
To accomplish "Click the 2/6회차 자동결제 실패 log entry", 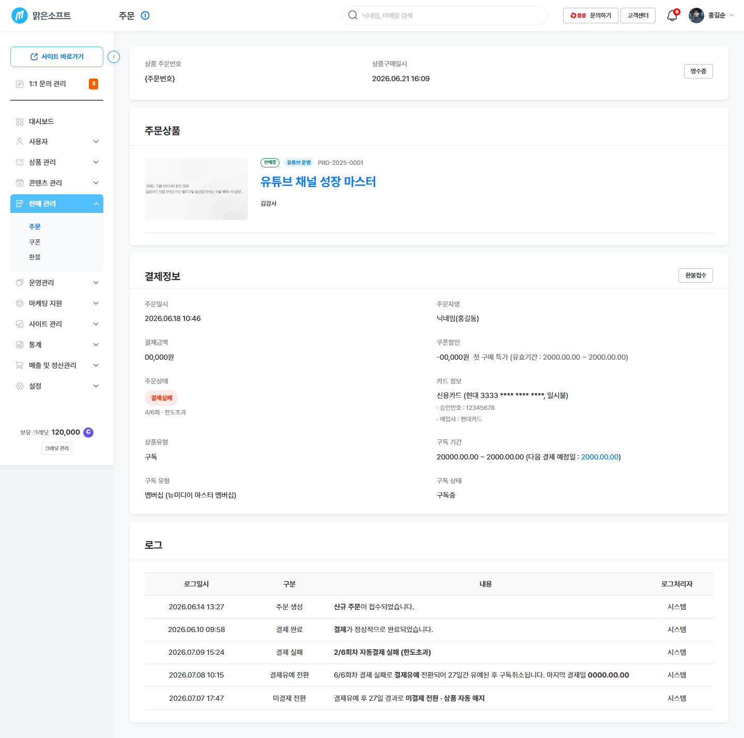I will click(x=382, y=652).
